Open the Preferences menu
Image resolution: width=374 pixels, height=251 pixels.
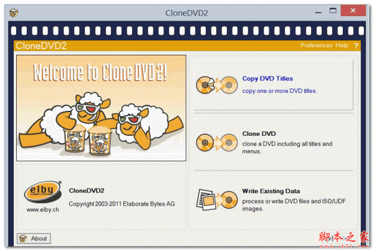coord(316,45)
